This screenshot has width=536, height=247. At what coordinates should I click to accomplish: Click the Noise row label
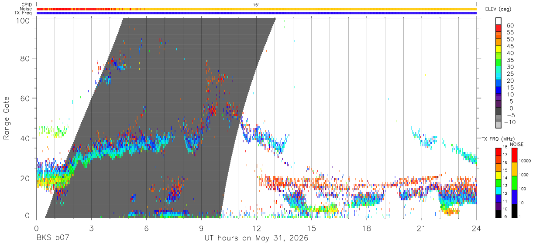(26, 9)
